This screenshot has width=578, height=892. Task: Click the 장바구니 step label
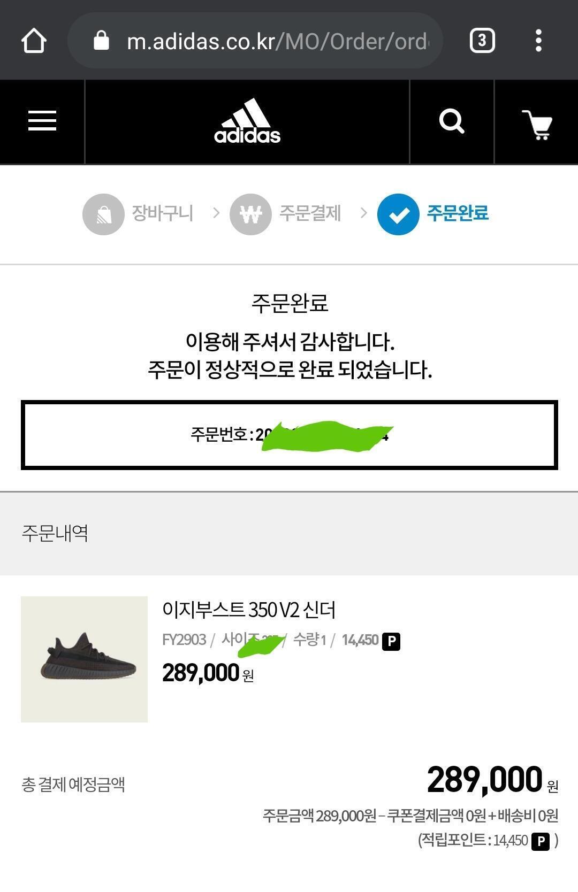point(163,213)
